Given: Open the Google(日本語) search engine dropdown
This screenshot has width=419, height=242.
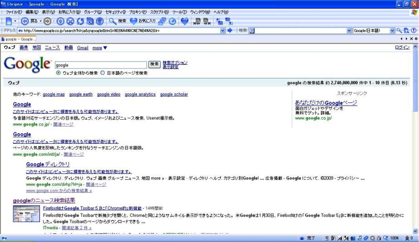Looking at the screenshot, I should coord(392,31).
